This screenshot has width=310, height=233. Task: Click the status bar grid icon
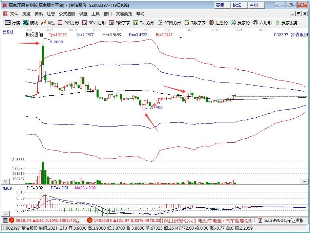[x=5, y=220]
